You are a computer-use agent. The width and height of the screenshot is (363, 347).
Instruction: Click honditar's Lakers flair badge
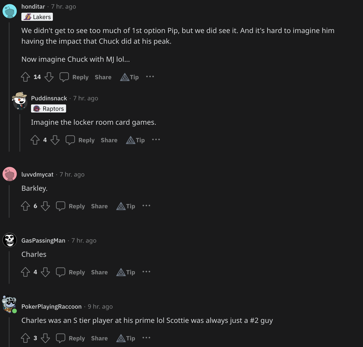pos(37,17)
